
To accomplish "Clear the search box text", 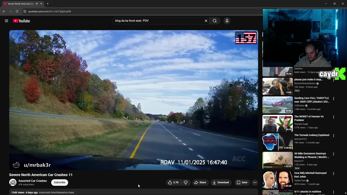I will (206, 21).
